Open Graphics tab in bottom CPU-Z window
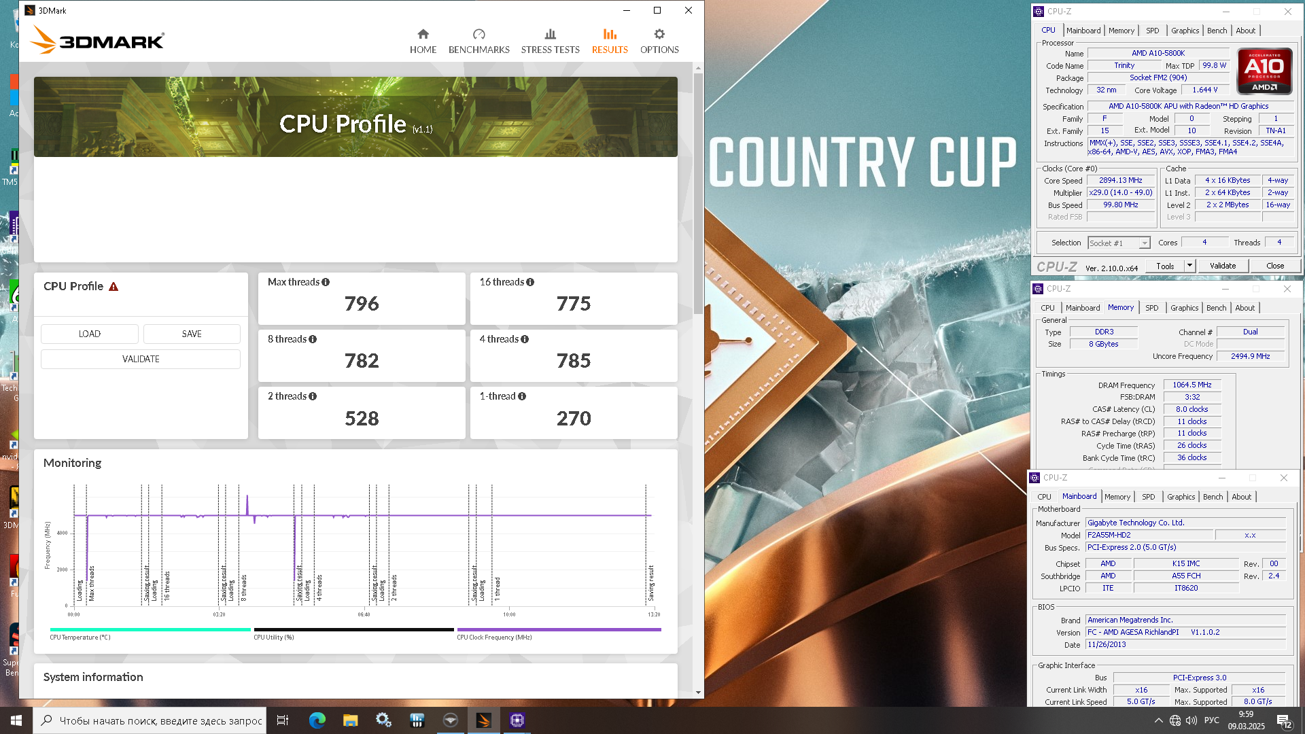The image size is (1305, 734). tap(1181, 497)
